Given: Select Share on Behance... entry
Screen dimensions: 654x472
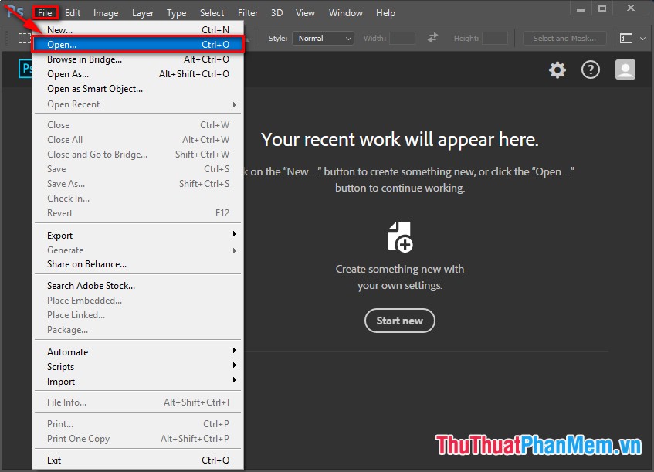Looking at the screenshot, I should click(x=137, y=264).
